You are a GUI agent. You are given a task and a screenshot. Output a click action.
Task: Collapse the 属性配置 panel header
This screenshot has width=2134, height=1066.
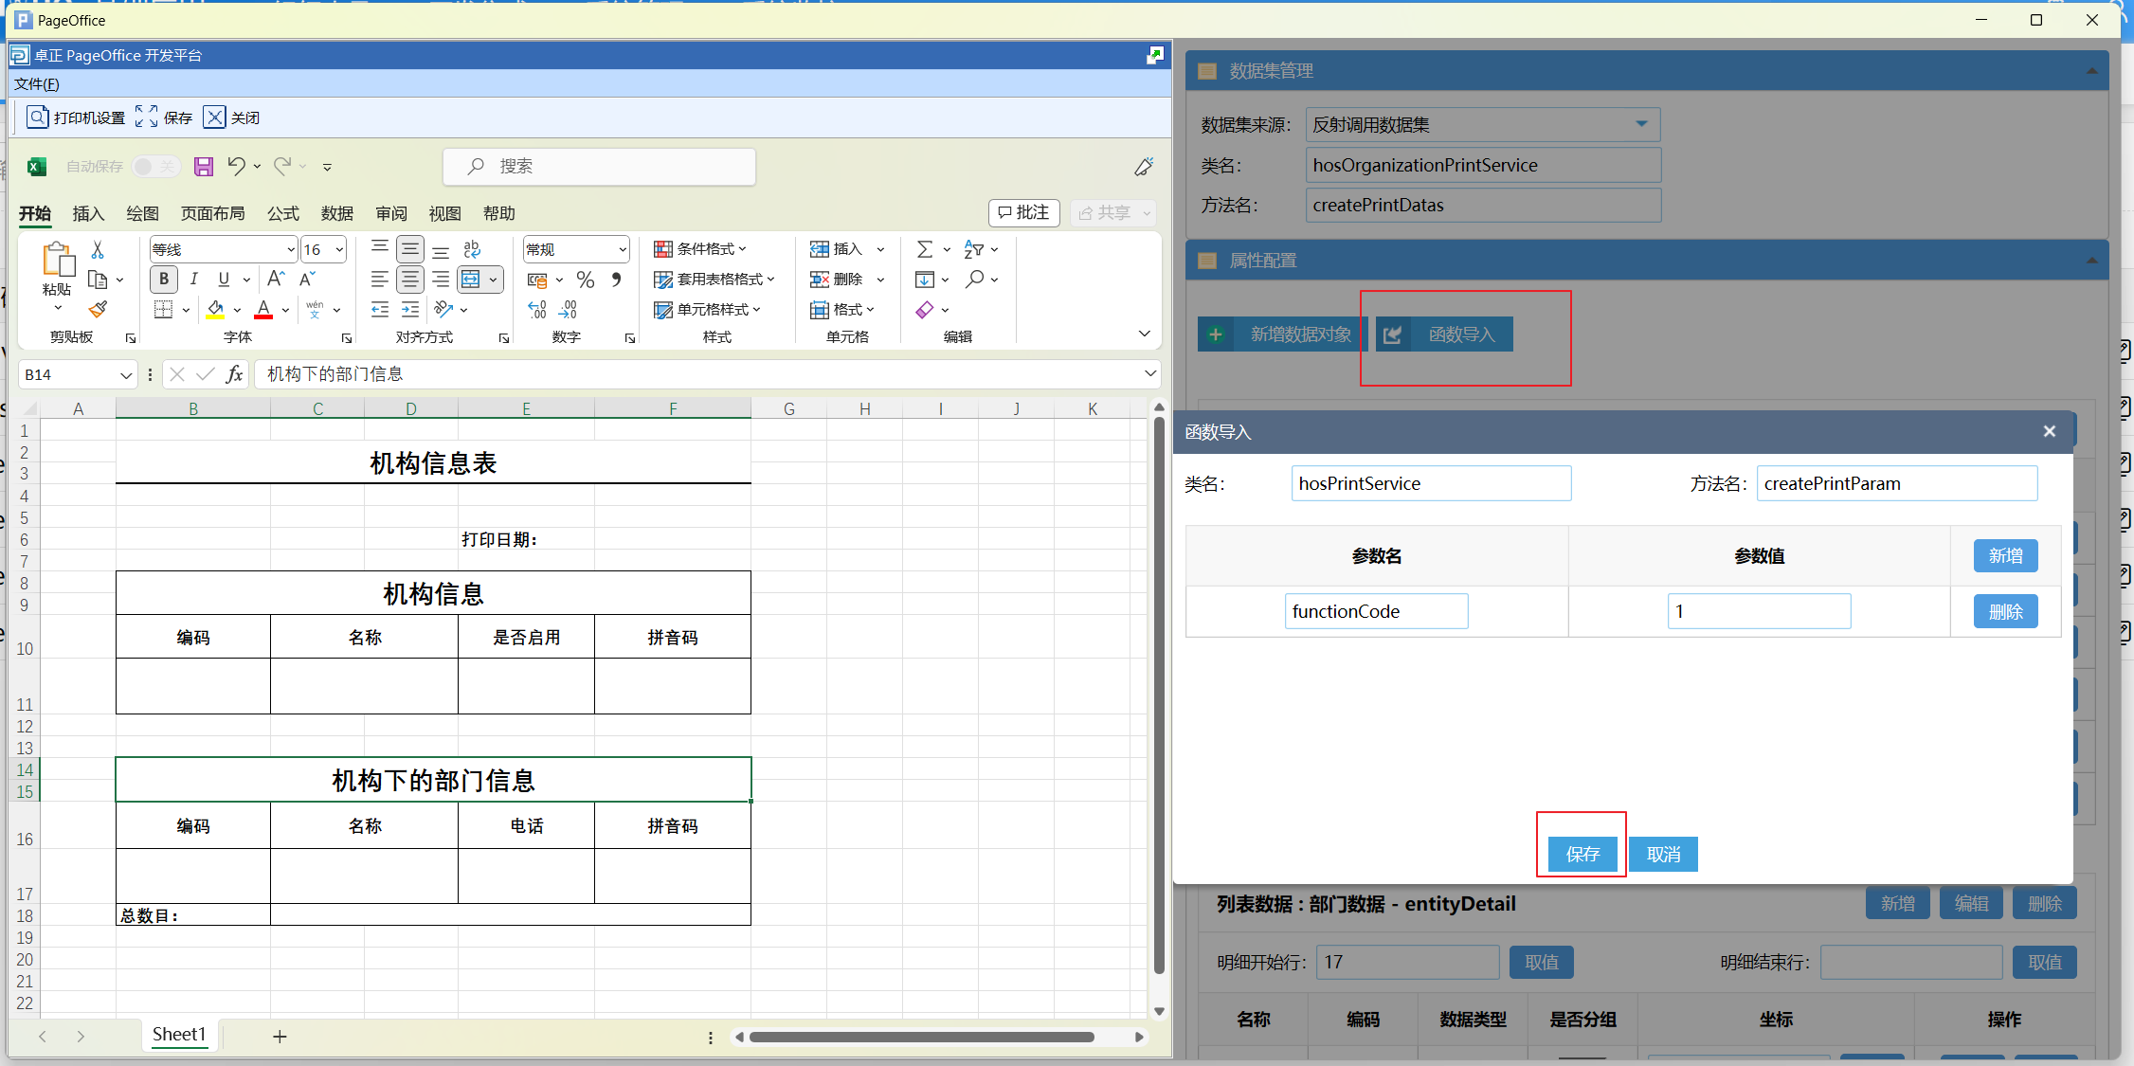[x=2091, y=260]
